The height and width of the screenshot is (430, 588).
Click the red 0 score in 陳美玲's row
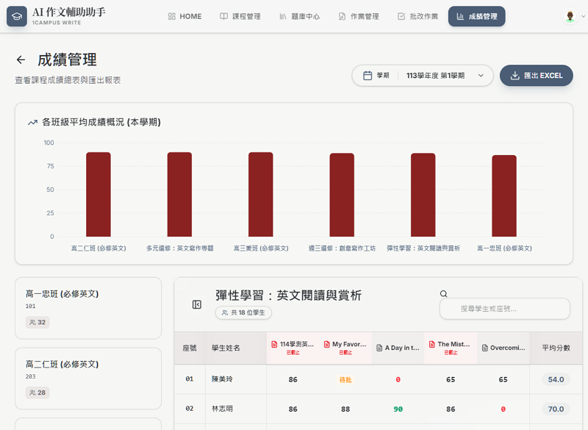coord(398,380)
